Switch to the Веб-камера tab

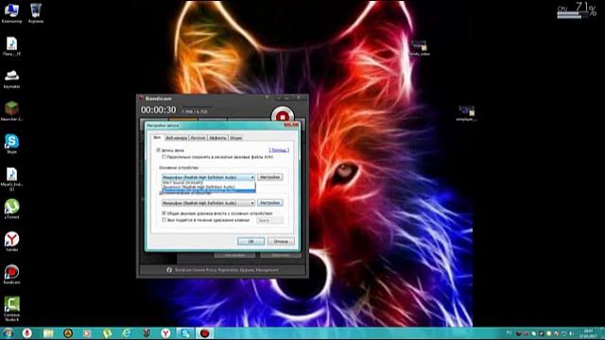point(177,138)
